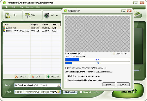Viewport: 147px width, 101px height.
Task: Click the elapsed and remaining time text
Action: click(x=85, y=68)
